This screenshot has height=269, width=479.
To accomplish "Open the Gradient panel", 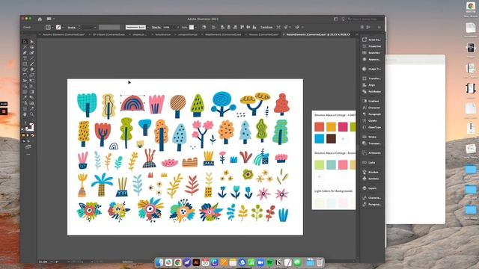I will tap(371, 101).
